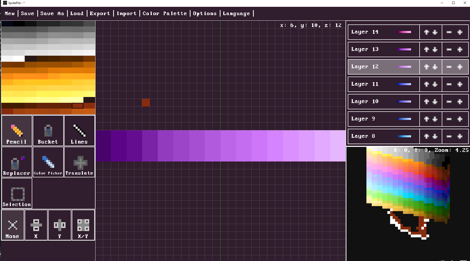This screenshot has height=261, width=470.
Task: Open the Language menu
Action: click(x=236, y=13)
